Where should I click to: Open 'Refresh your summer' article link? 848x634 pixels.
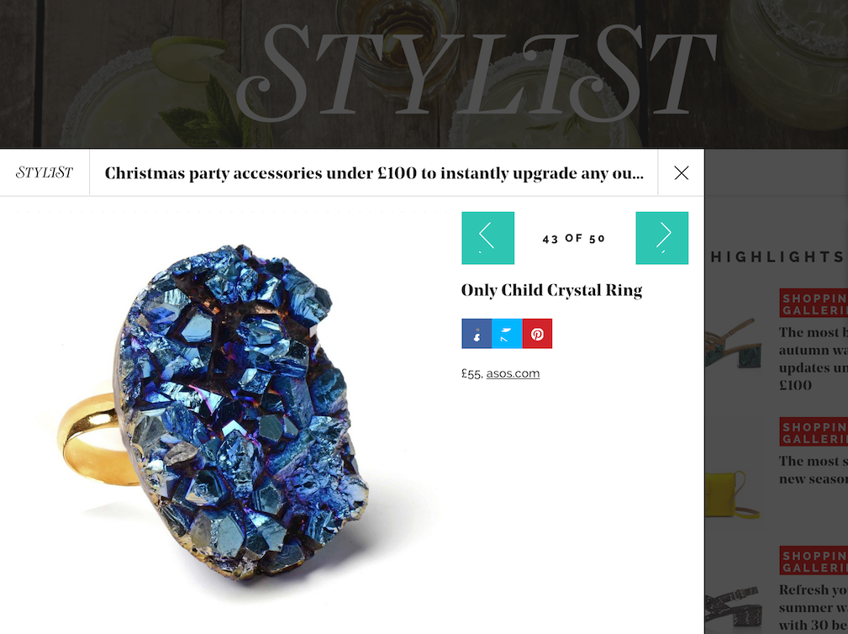tap(814, 607)
